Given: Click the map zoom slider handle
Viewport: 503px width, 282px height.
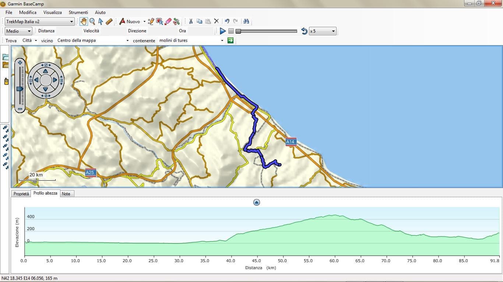Looking at the screenshot, I should (x=20, y=88).
